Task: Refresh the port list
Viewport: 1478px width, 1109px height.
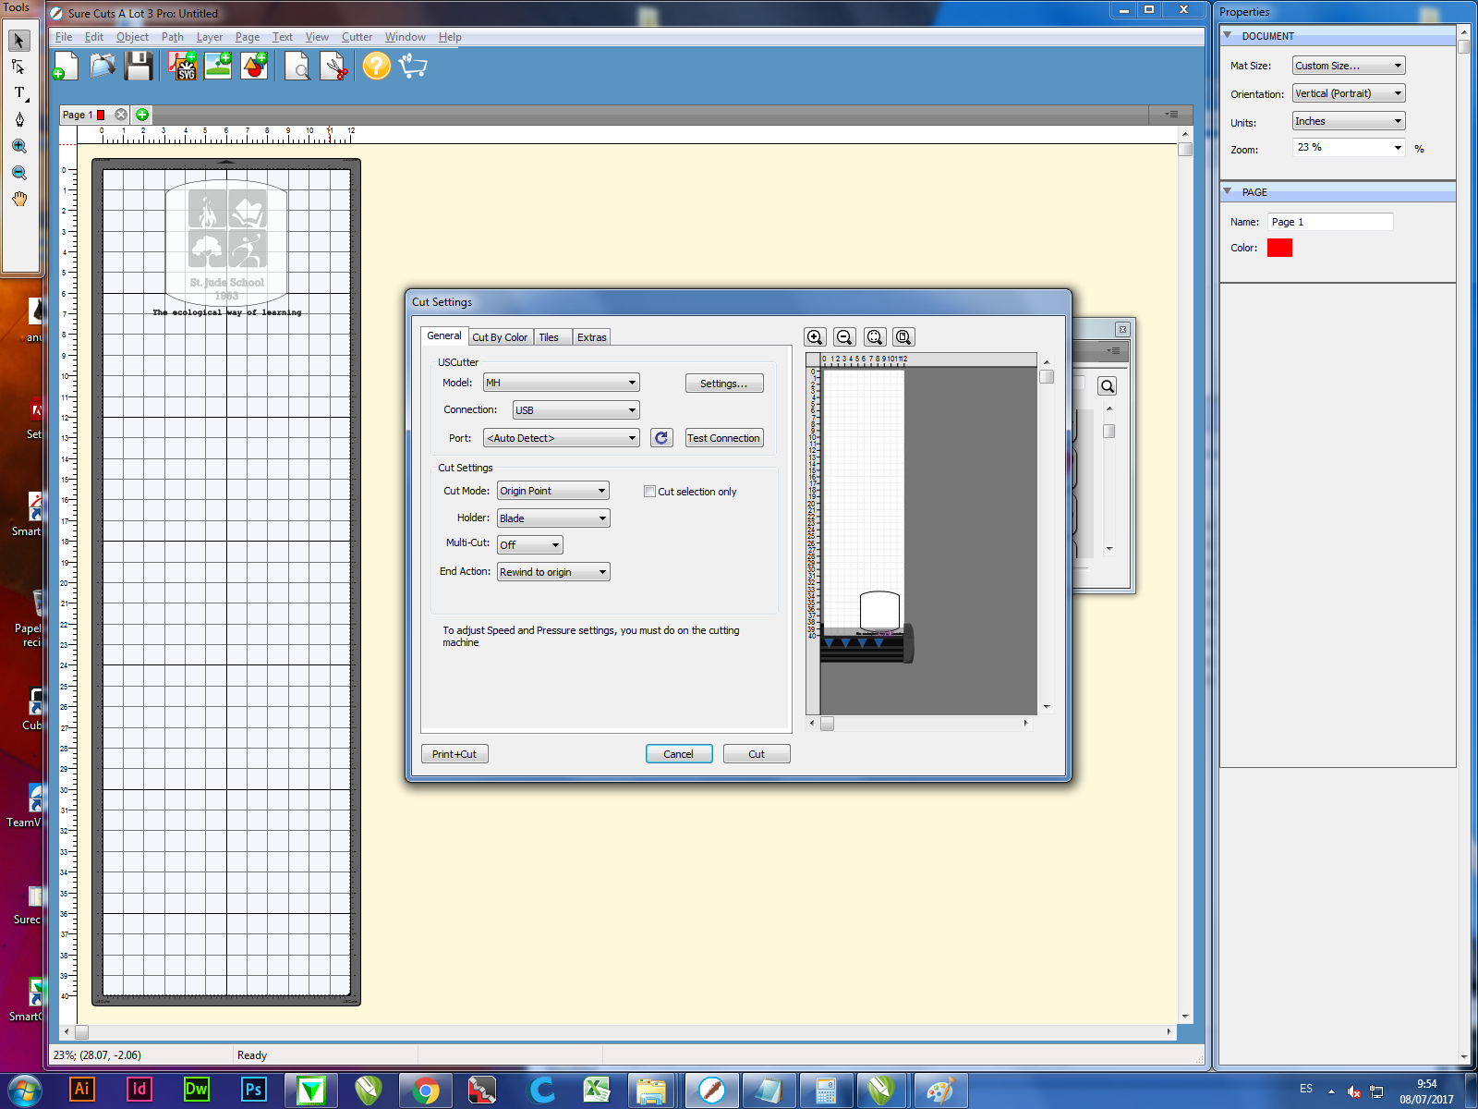Action: pyautogui.click(x=661, y=438)
